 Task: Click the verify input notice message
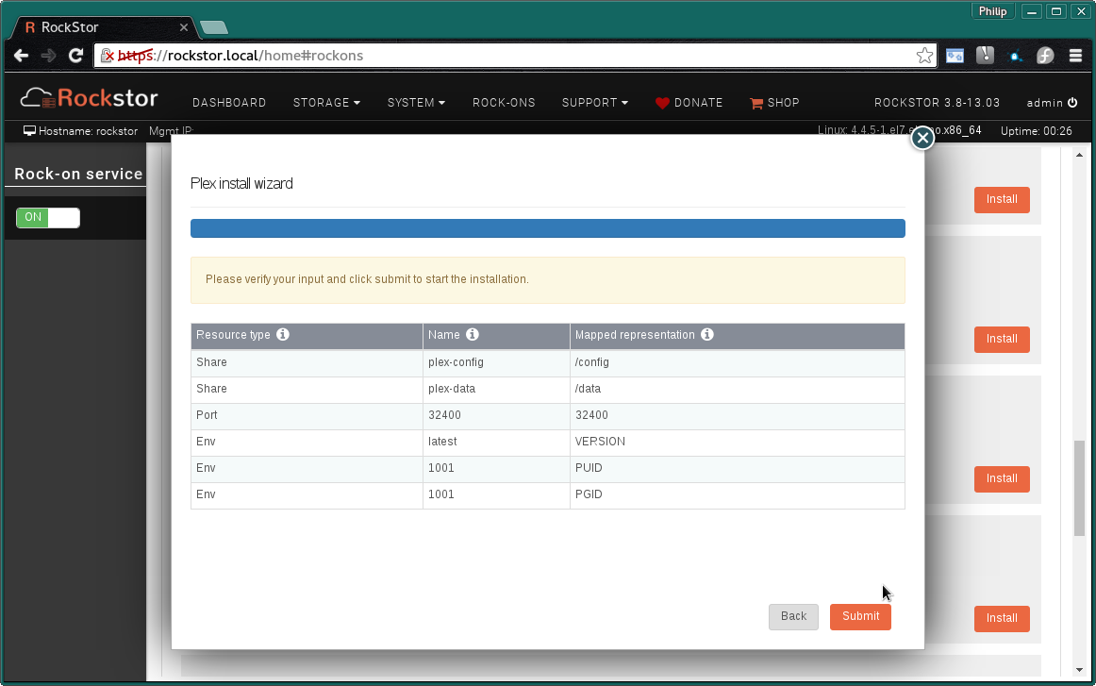click(548, 279)
